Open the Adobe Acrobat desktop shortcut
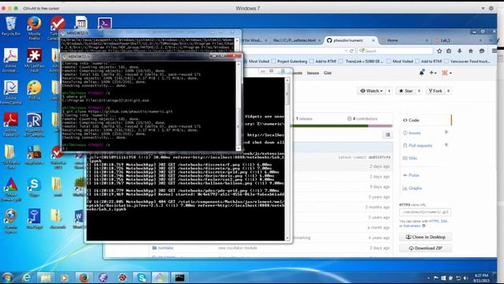The width and height of the screenshot is (504, 284). (10, 60)
